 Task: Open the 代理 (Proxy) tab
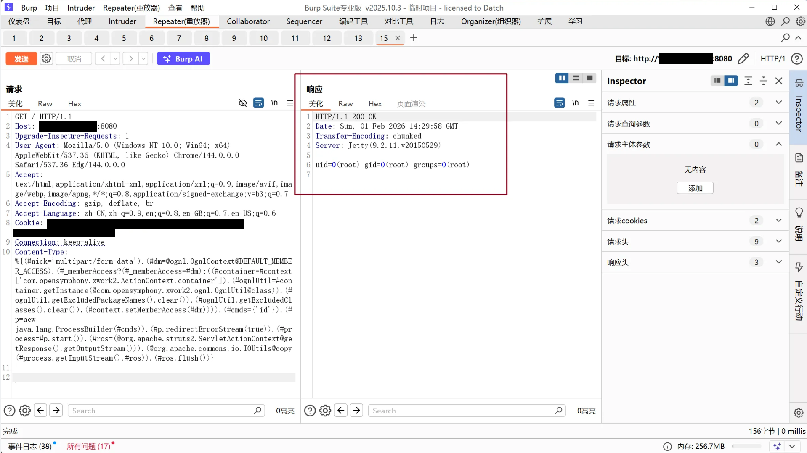[x=85, y=21]
